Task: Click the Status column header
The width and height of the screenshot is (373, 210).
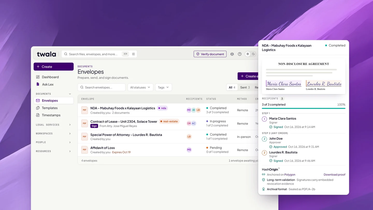Action: click(x=211, y=99)
